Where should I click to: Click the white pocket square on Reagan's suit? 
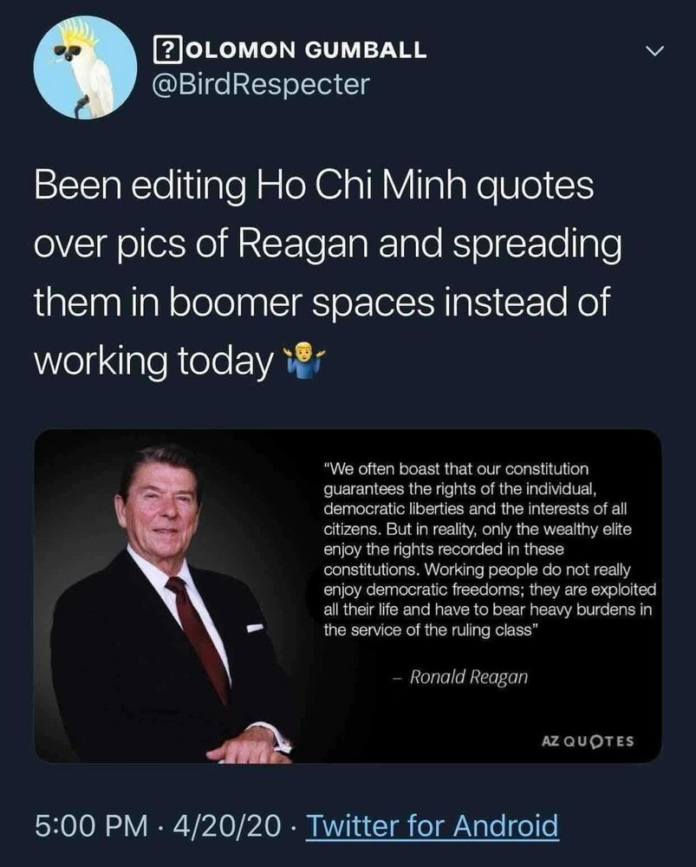click(x=254, y=628)
